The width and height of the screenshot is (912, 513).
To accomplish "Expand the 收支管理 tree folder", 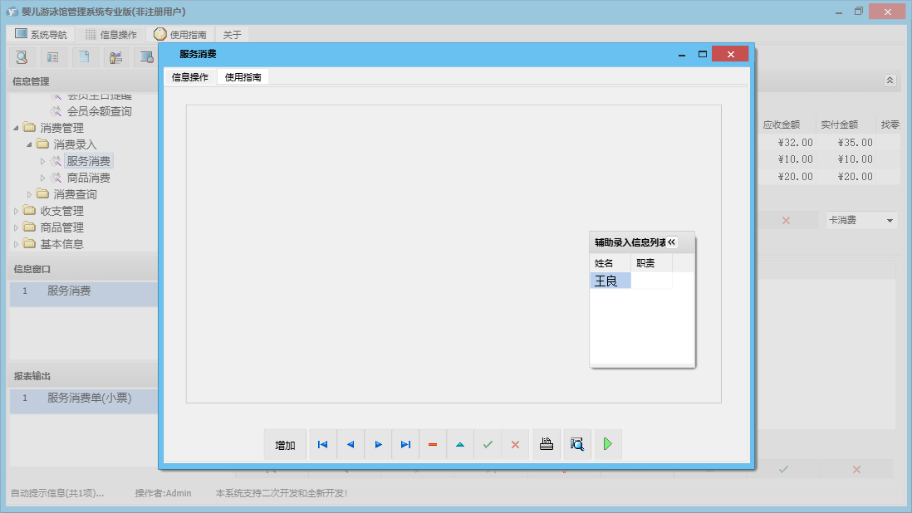I will pos(17,211).
